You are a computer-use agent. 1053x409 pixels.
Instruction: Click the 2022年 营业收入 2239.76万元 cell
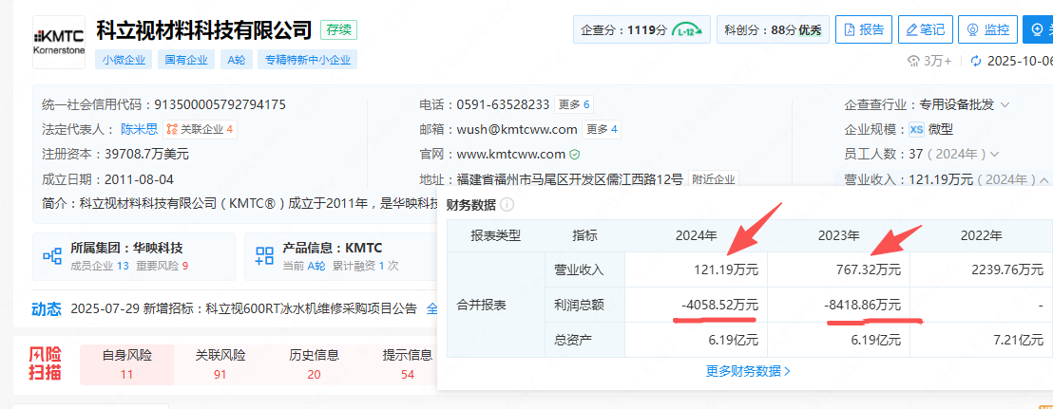pyautogui.click(x=981, y=270)
